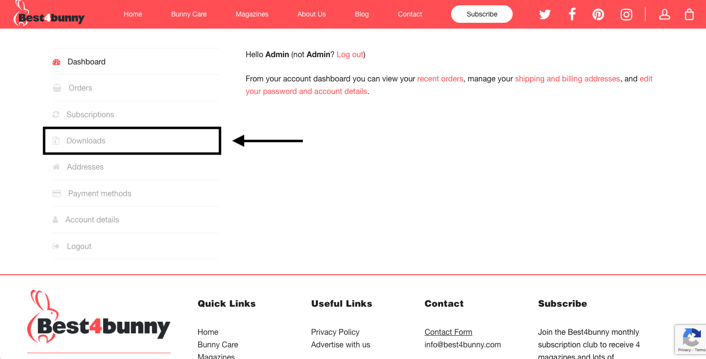Open the Magazines navigation item
The height and width of the screenshot is (359, 706).
tap(252, 14)
